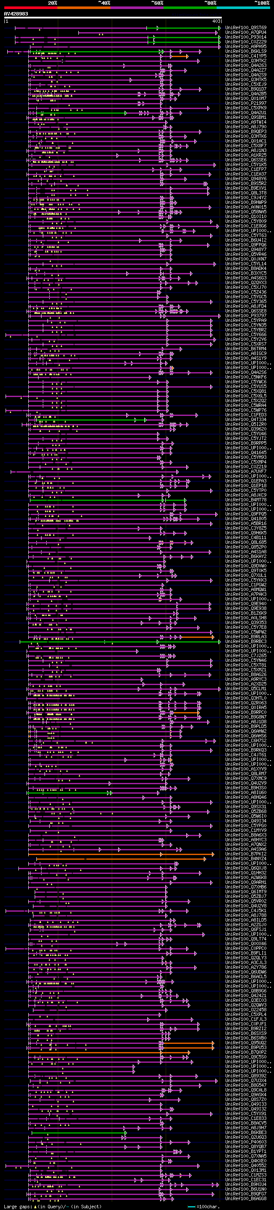Click the orange ~40% identity legend bar
This screenshot has width=274, height=1210.
pyautogui.click(x=84, y=8)
